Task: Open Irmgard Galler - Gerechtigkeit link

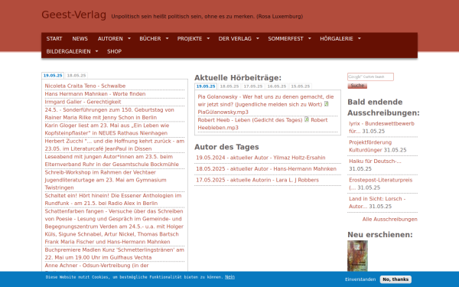Action: pyautogui.click(x=83, y=102)
